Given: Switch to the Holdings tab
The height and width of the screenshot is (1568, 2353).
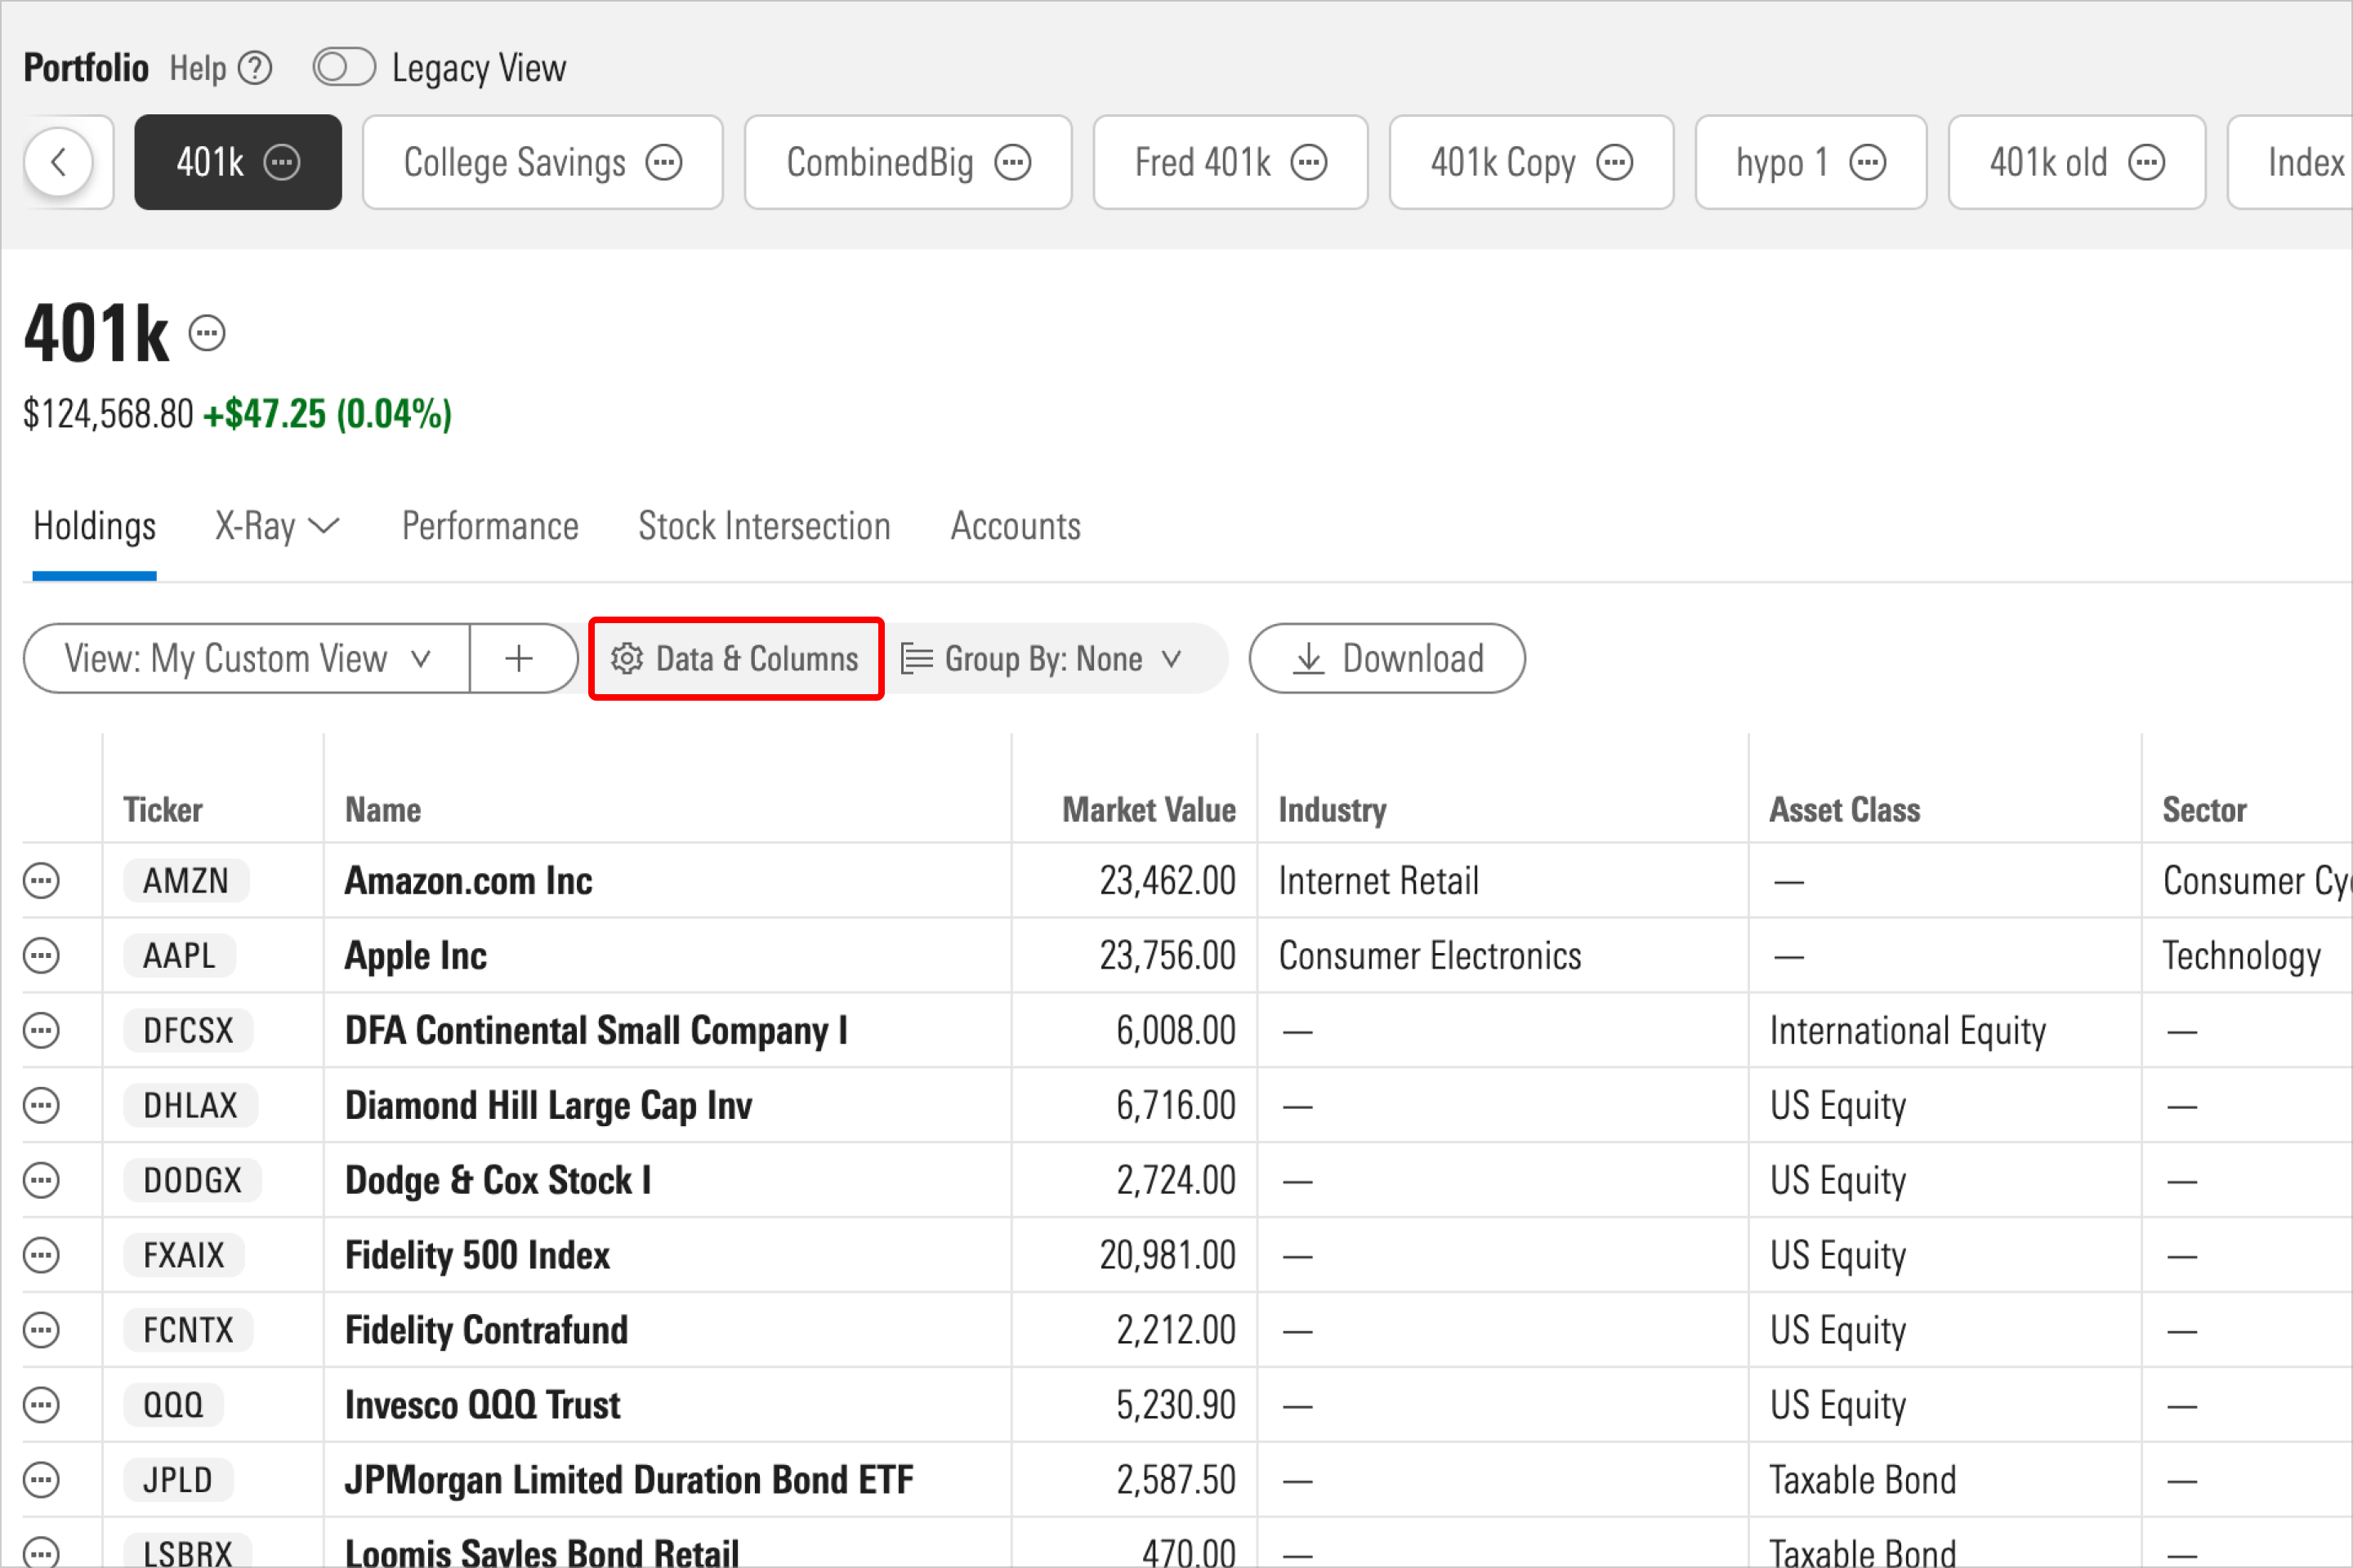Looking at the screenshot, I should (94, 526).
